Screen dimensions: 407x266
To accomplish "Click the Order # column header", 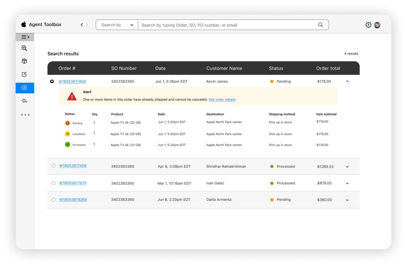I will tap(67, 68).
